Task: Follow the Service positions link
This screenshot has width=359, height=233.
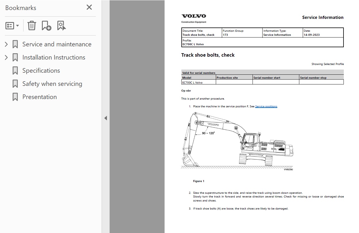Action: (x=266, y=106)
